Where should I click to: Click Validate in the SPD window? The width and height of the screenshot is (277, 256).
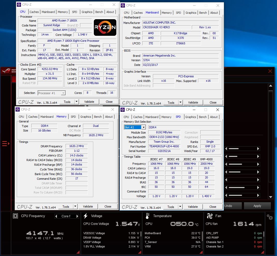tap(193, 207)
